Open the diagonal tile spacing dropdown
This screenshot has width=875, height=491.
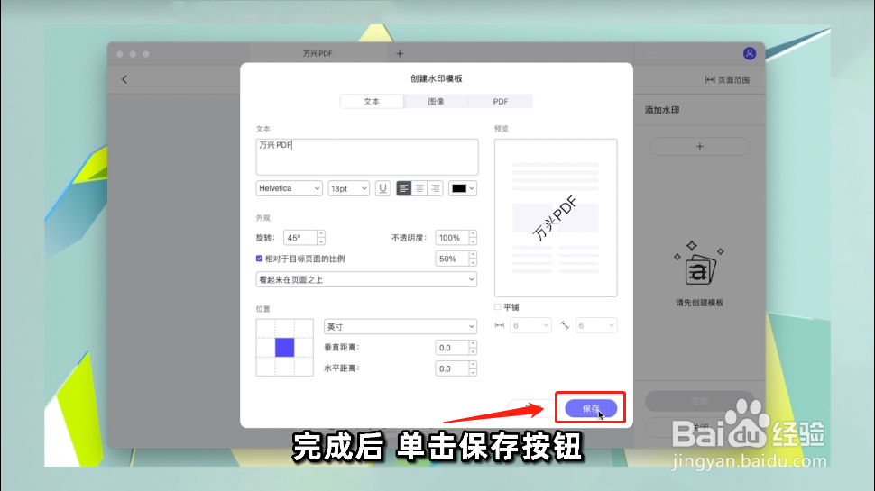[x=596, y=325]
